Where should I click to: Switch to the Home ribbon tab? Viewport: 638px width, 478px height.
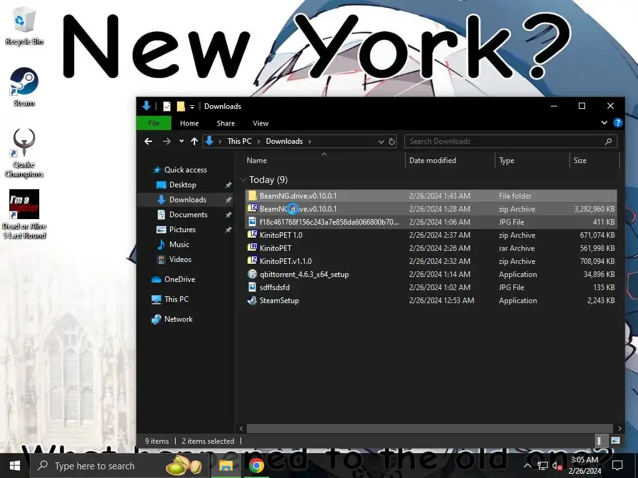pos(189,123)
